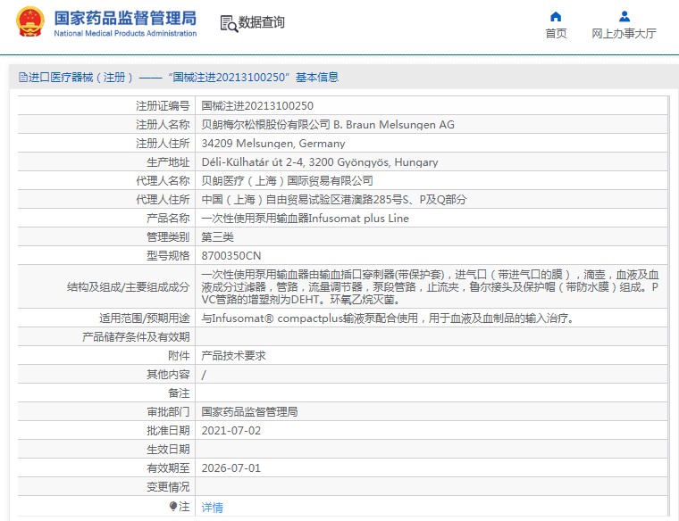This screenshot has height=521, width=679.
Task: Click the 生效日期 field label
Action: coord(168,450)
